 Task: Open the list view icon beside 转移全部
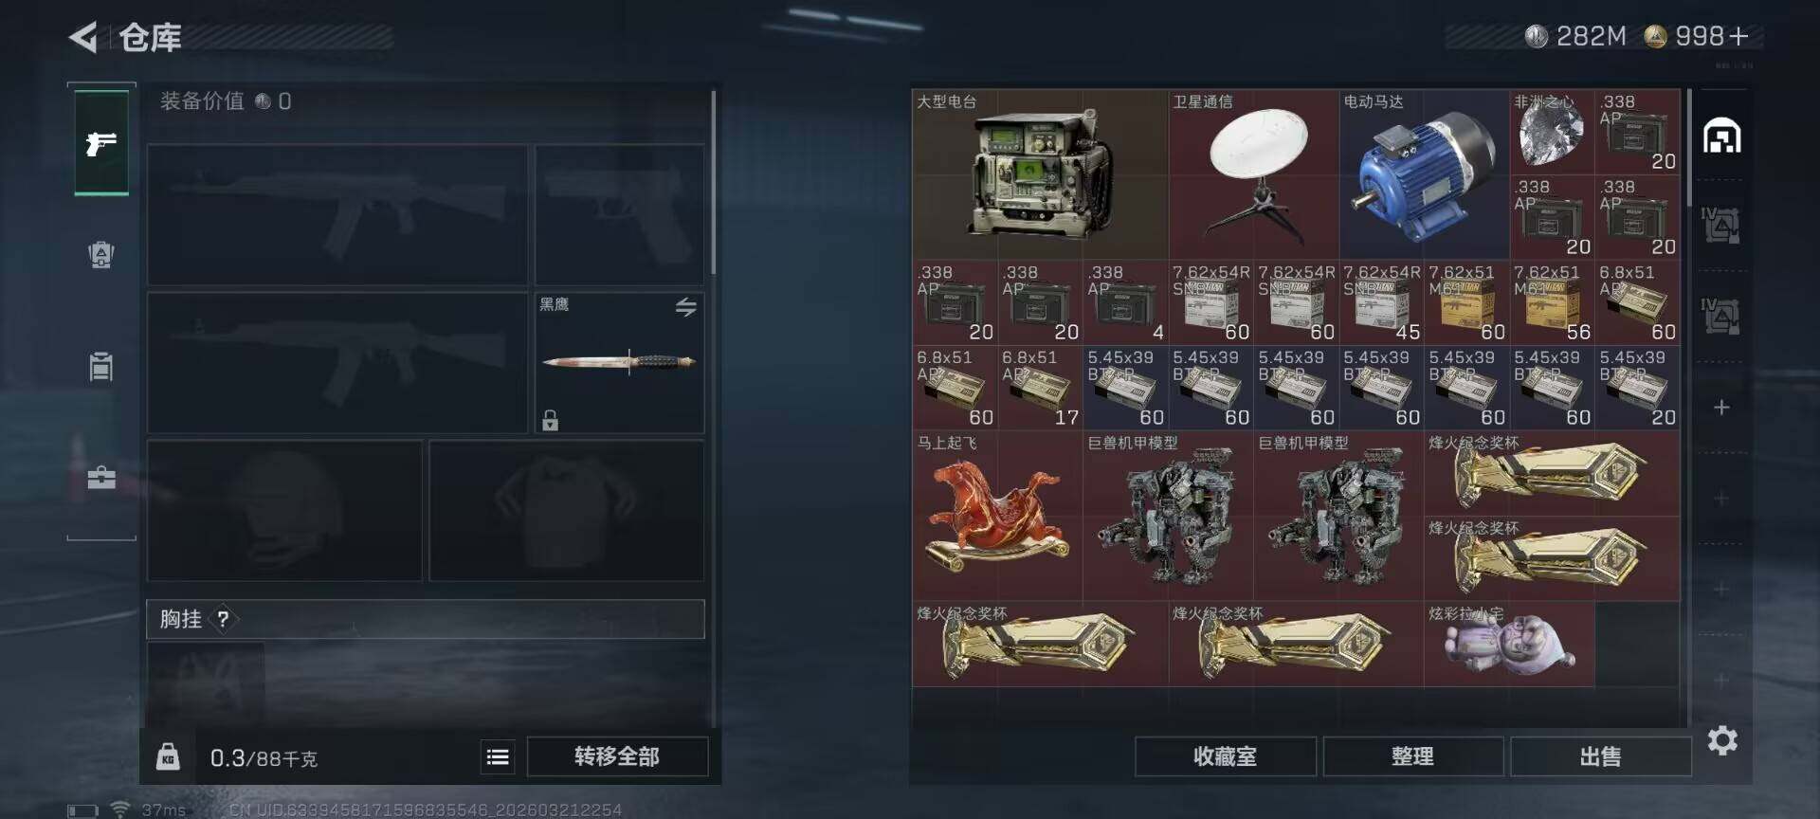pyautogui.click(x=498, y=756)
